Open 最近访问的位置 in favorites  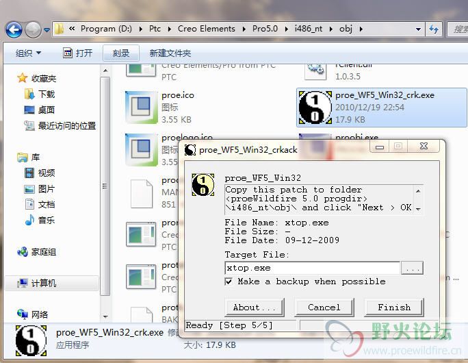tap(67, 126)
